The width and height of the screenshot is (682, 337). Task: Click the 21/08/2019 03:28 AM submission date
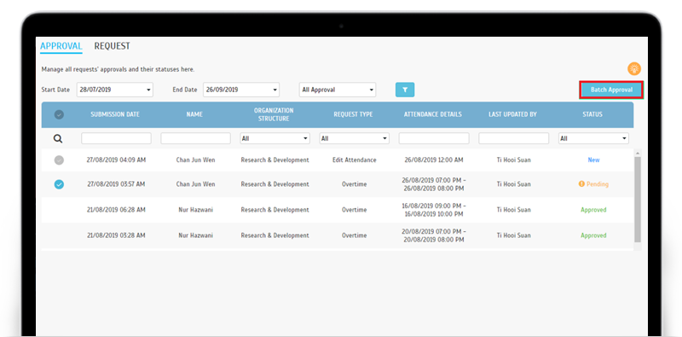117,235
